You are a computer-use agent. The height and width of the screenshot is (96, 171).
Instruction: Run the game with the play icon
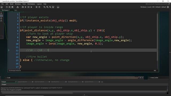(x=26, y=7)
